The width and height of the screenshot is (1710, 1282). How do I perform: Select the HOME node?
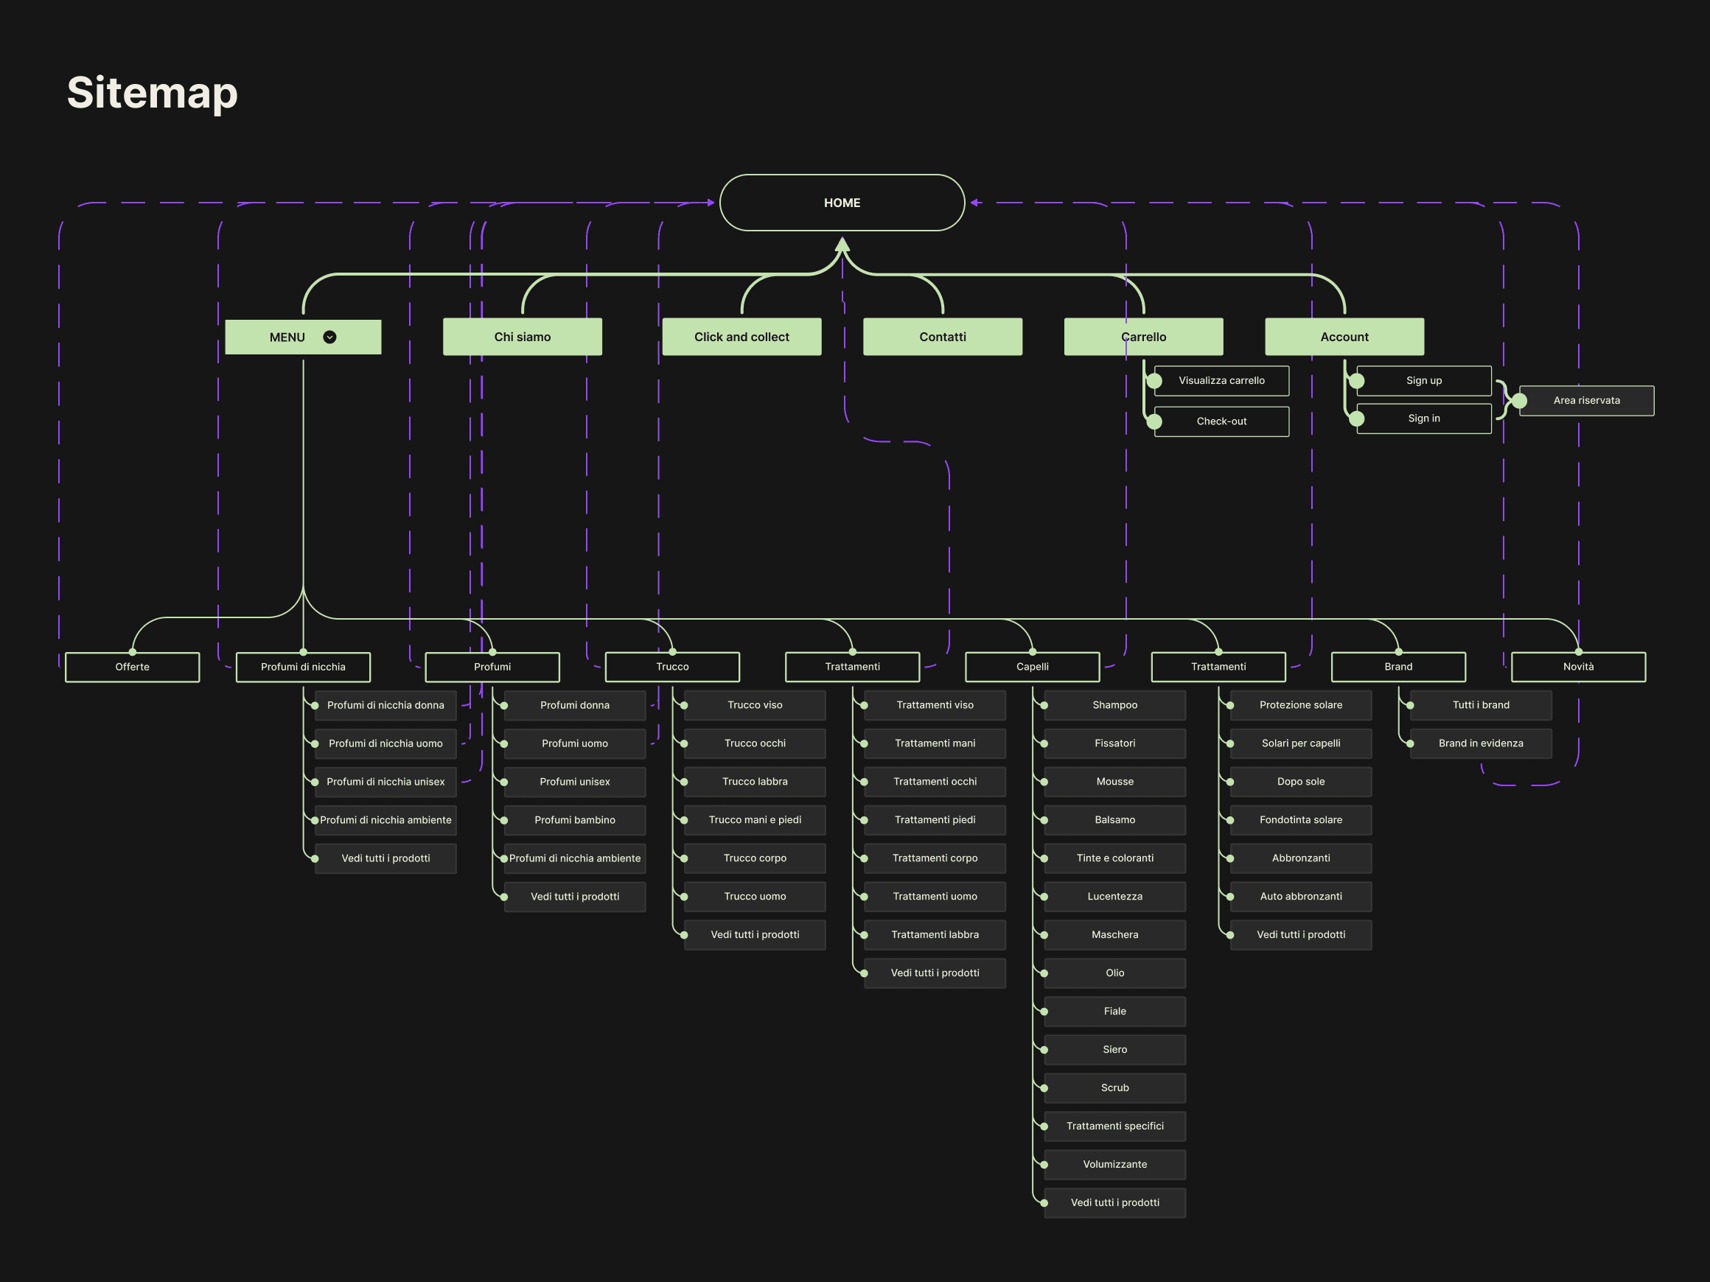(x=842, y=203)
